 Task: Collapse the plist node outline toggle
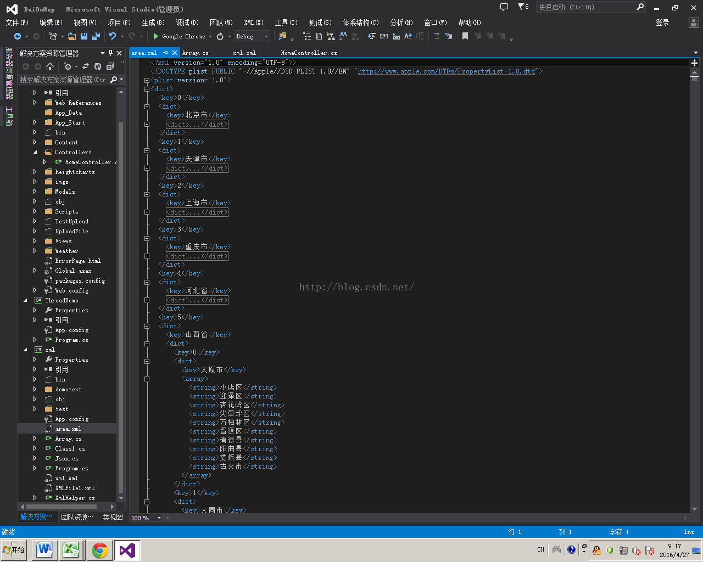(x=147, y=80)
